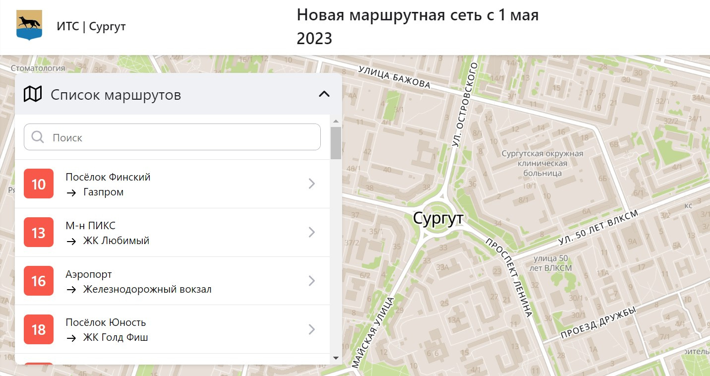Select the red route 16 badge
Viewport: 710px width, 376px height.
pyautogui.click(x=39, y=281)
